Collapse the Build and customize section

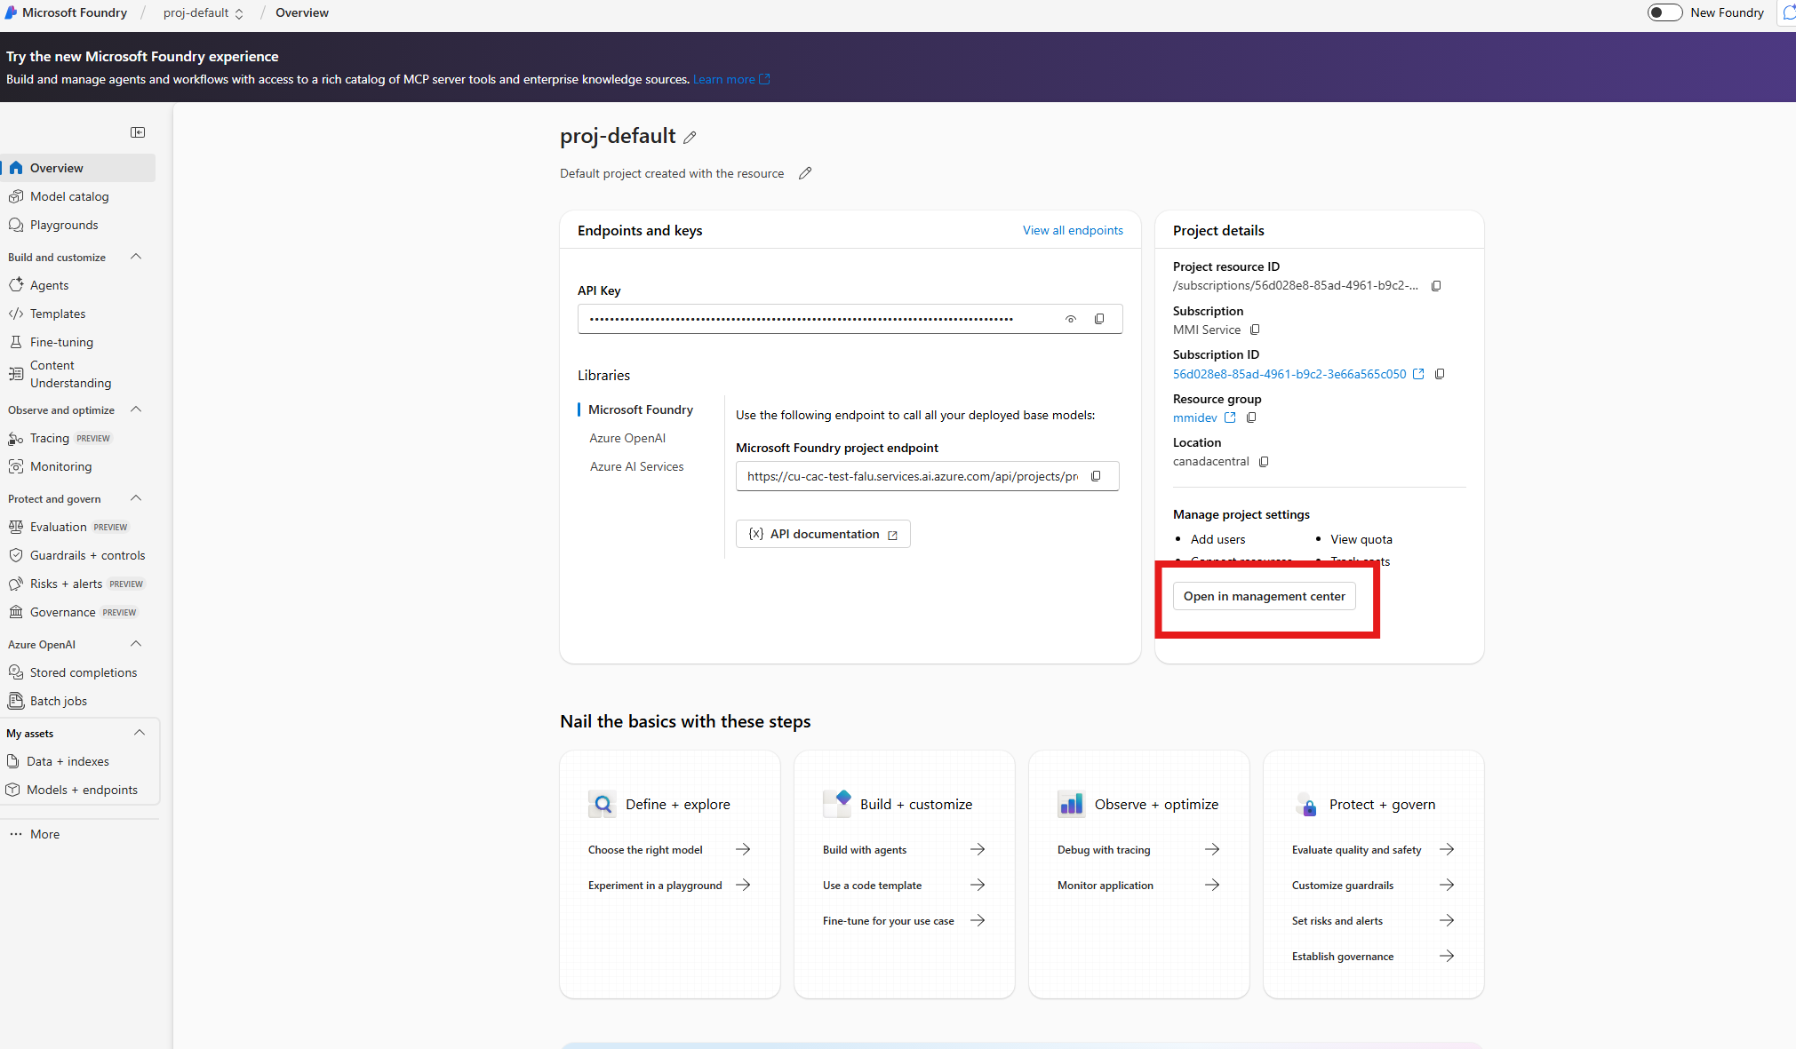pyautogui.click(x=136, y=257)
